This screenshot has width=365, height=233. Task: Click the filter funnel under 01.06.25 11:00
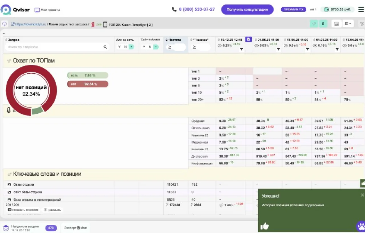click(278, 49)
